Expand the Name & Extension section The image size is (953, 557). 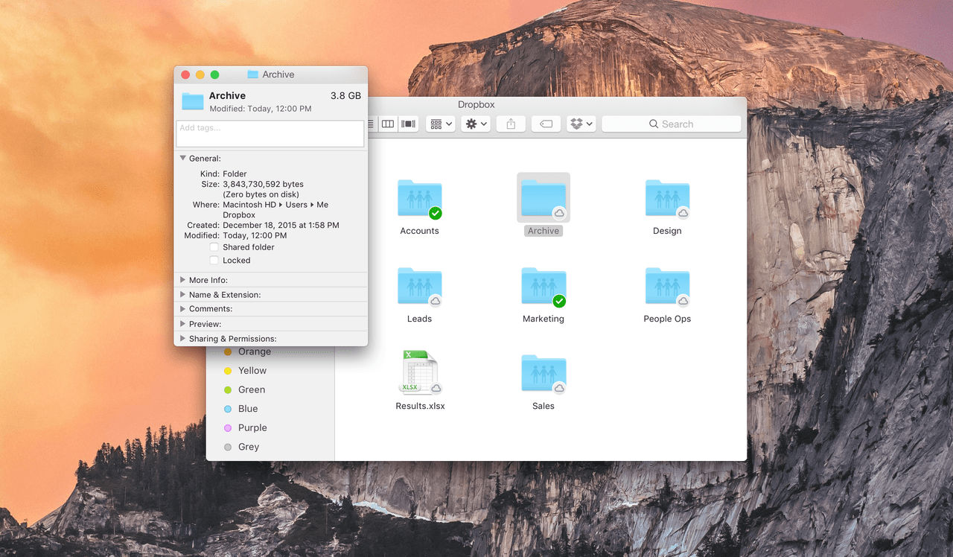(182, 294)
